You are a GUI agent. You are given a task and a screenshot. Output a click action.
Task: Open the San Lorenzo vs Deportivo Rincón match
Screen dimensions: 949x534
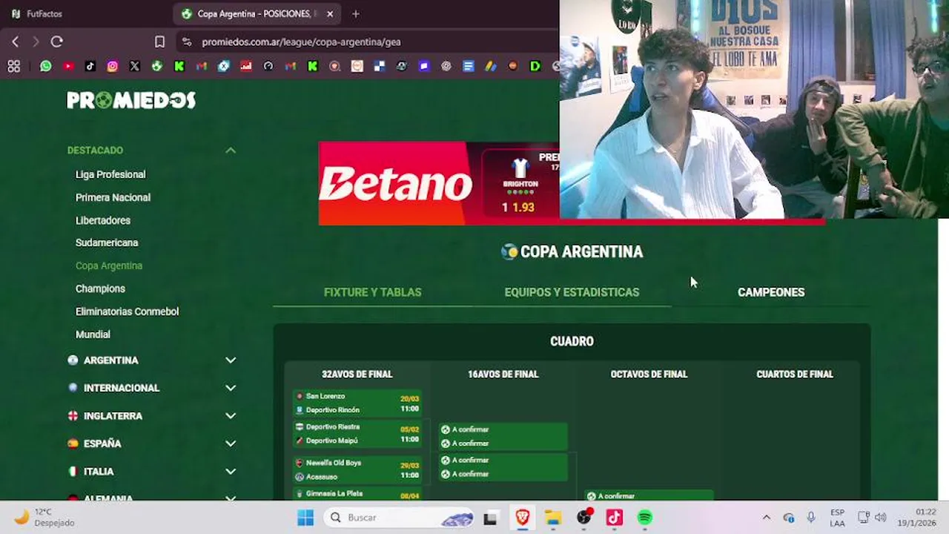coord(357,403)
